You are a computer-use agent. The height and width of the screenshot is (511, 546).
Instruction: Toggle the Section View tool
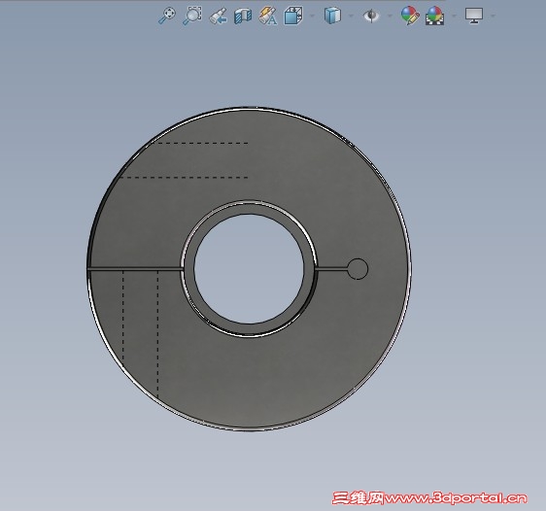tap(243, 16)
